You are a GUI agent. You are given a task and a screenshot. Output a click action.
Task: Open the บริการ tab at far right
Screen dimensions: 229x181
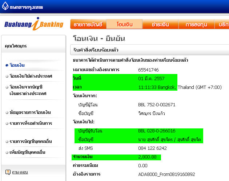222,24
